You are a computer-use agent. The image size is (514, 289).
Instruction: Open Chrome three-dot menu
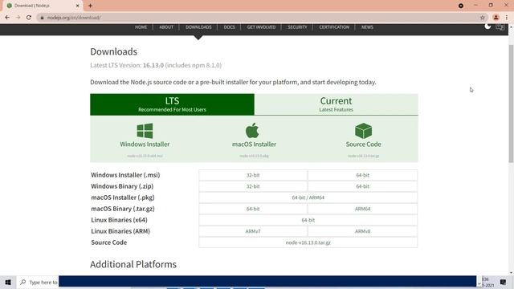click(507, 18)
